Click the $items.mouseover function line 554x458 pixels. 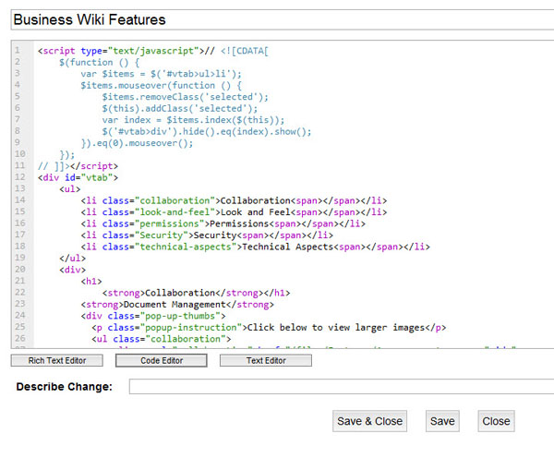pos(166,85)
